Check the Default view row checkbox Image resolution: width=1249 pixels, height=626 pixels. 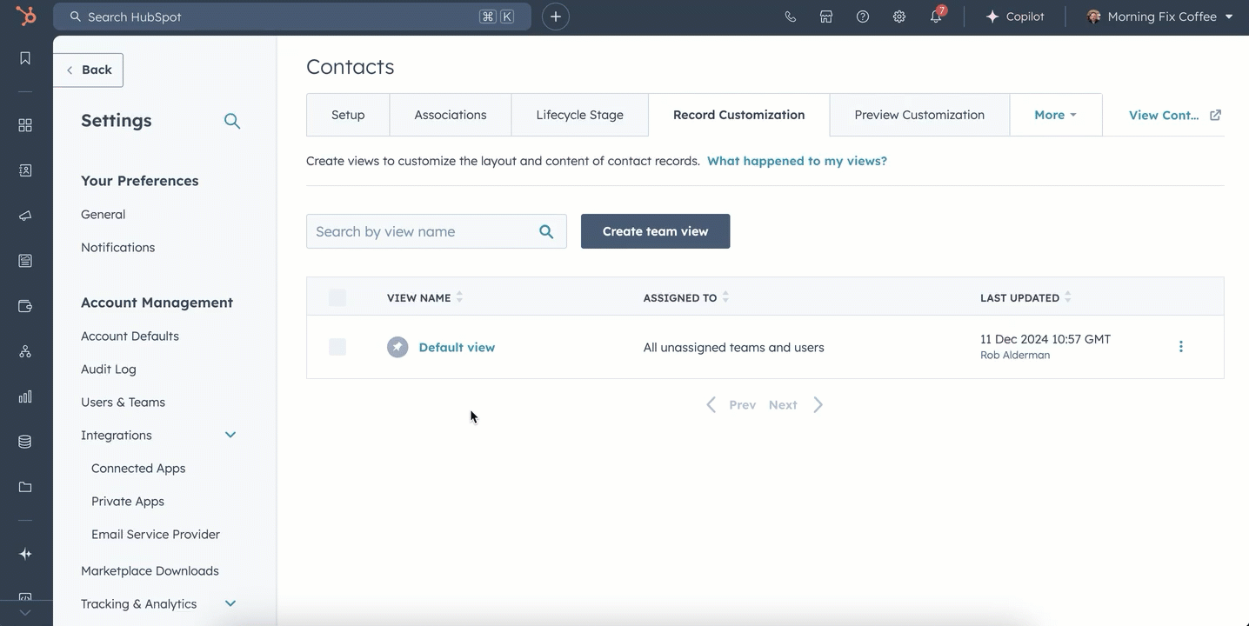(x=337, y=347)
